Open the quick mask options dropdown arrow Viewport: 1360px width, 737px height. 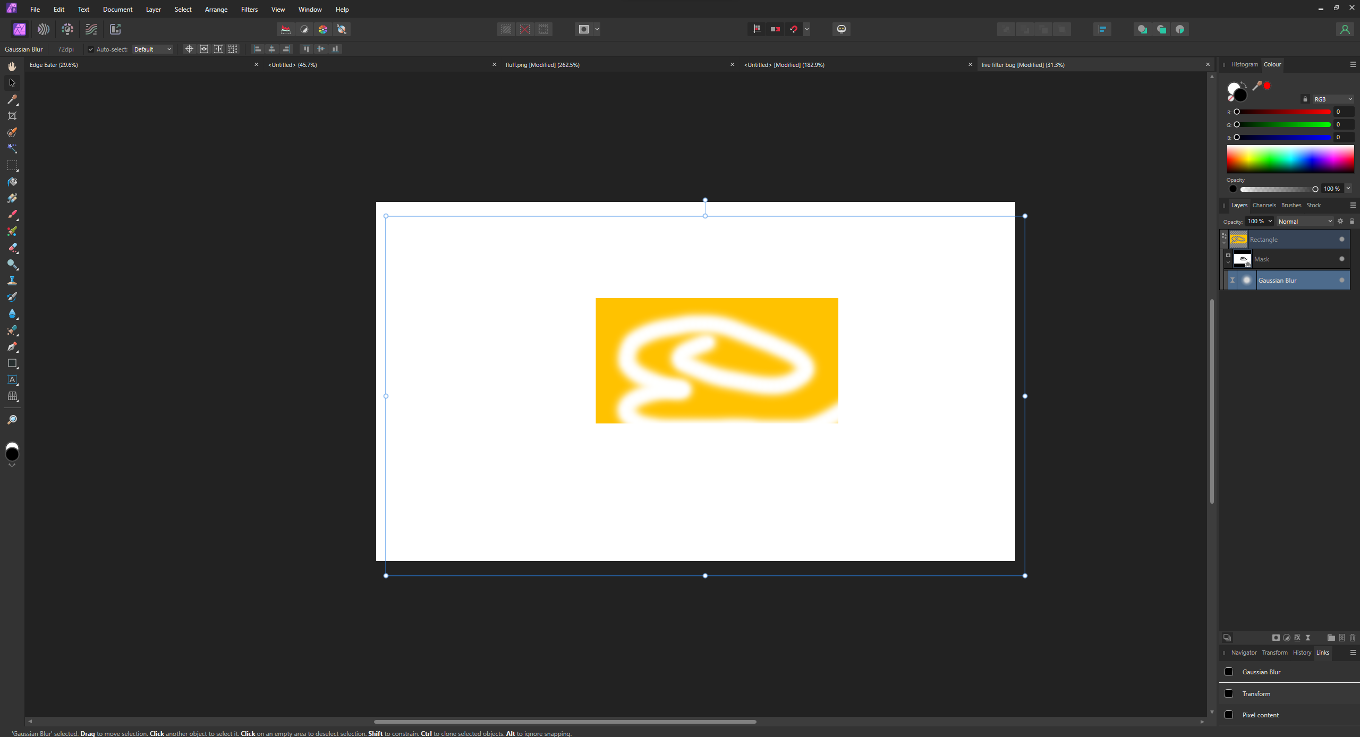pyautogui.click(x=597, y=29)
